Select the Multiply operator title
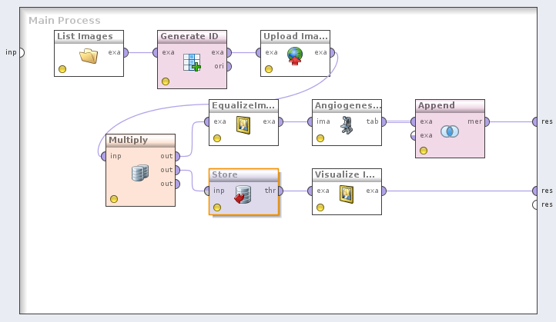Screen dimensions: 556x322 (128, 140)
